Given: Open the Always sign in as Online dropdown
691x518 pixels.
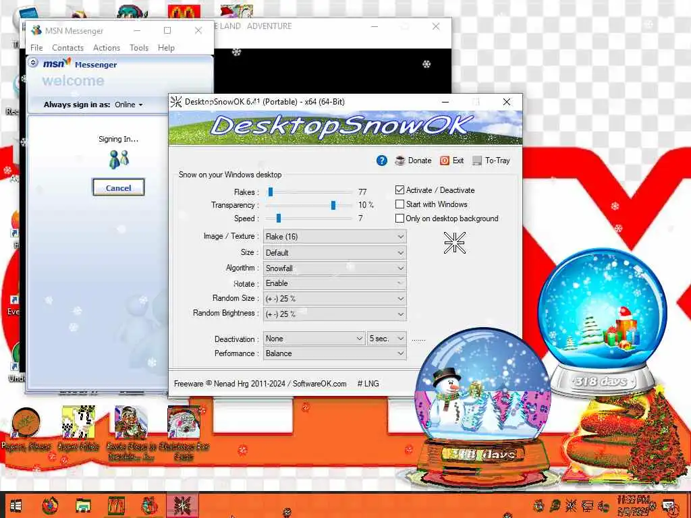Looking at the screenshot, I should pos(129,105).
